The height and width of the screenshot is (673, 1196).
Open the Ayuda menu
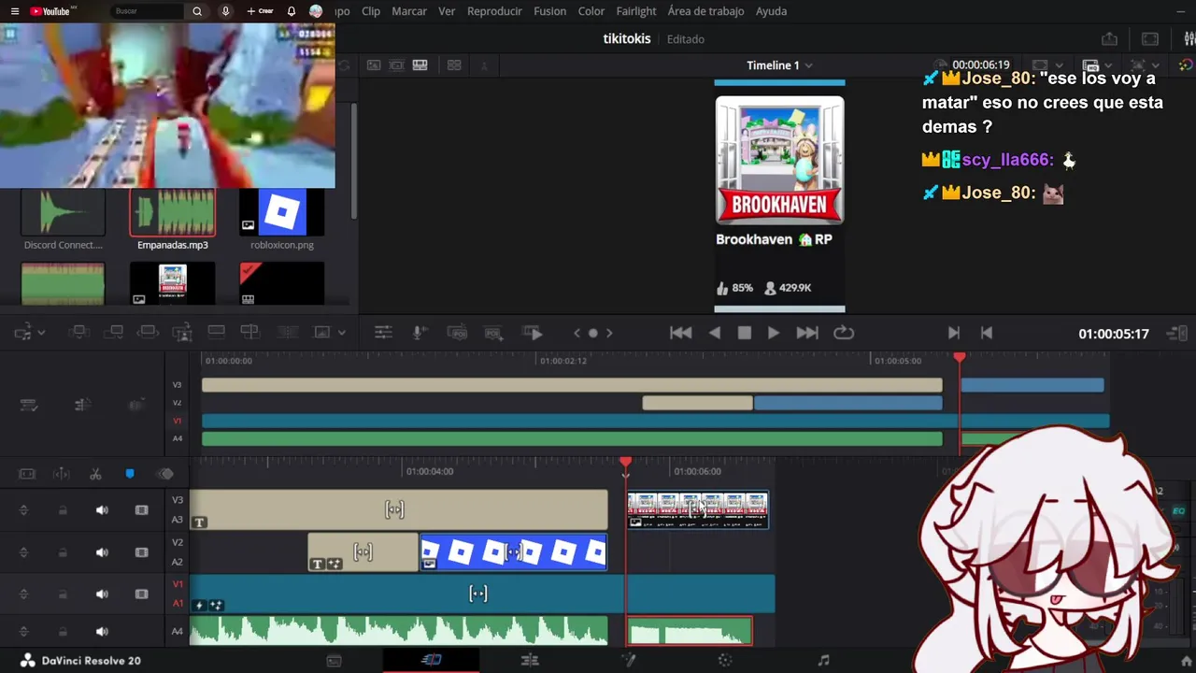771,11
